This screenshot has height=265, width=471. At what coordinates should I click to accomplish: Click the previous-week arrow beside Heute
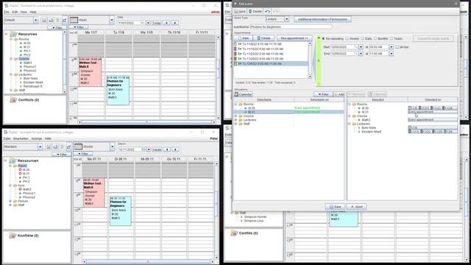click(167, 149)
